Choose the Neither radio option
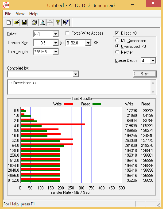 pos(117,52)
